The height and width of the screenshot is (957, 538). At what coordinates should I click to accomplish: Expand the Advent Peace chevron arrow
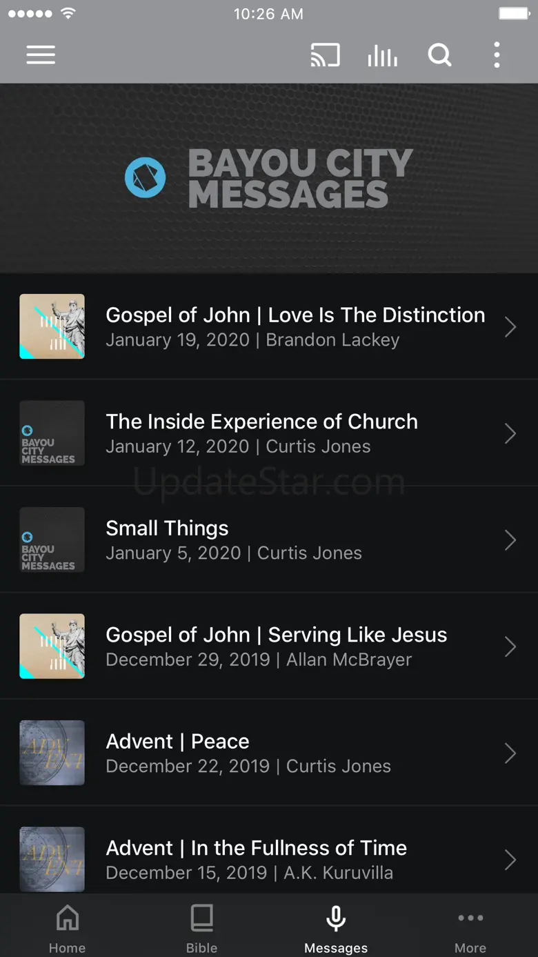pyautogui.click(x=510, y=753)
